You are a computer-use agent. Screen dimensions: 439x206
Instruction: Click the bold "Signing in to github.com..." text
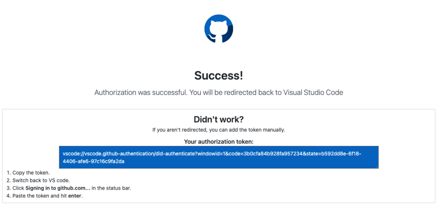[58, 188]
